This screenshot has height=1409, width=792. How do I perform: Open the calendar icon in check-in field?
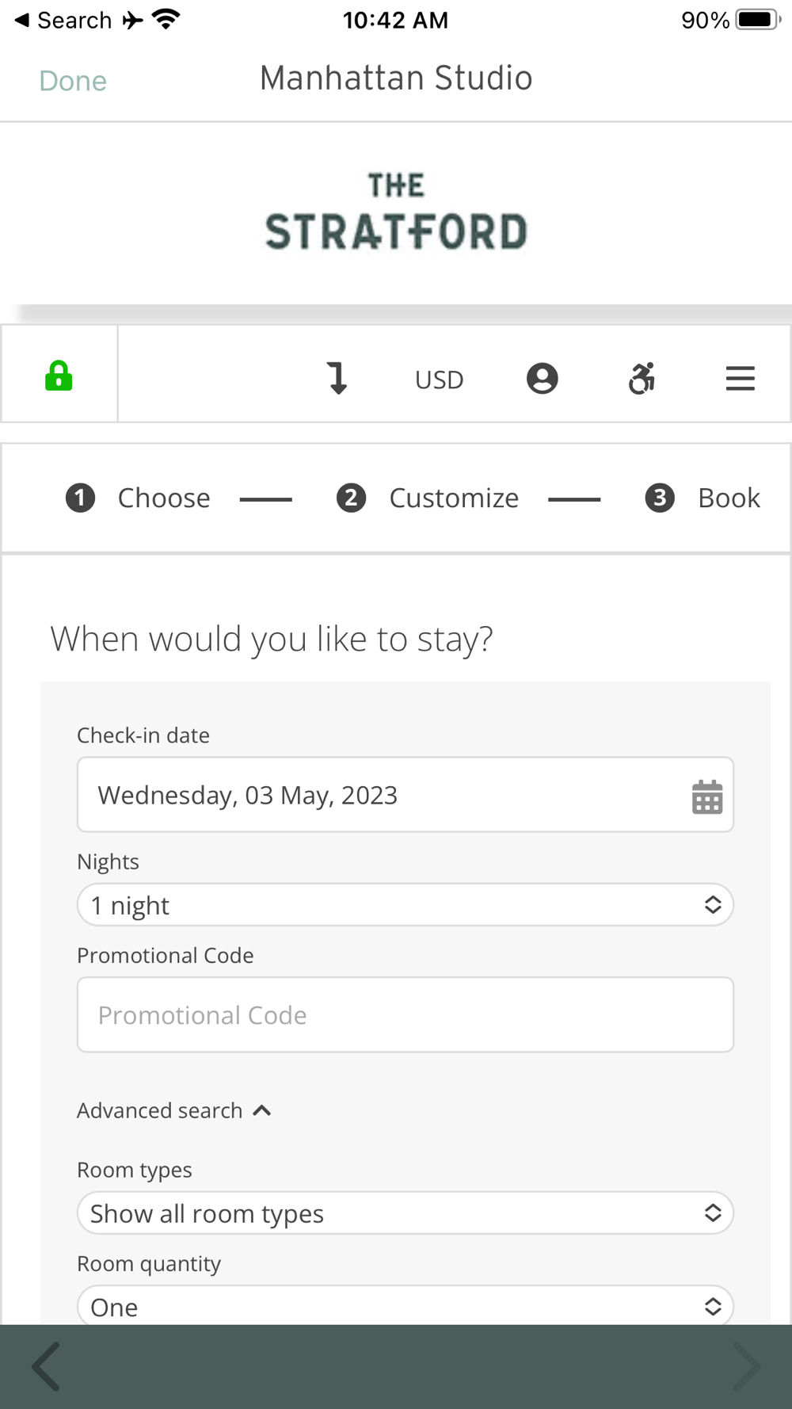point(706,796)
